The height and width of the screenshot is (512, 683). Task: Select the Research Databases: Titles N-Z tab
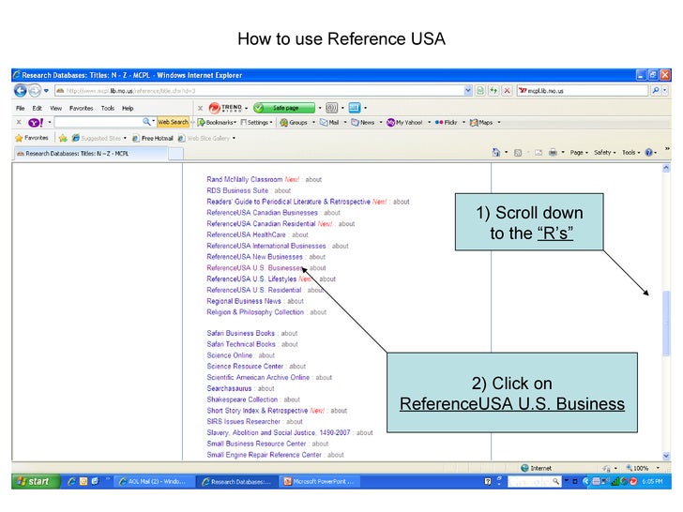pyautogui.click(x=90, y=153)
